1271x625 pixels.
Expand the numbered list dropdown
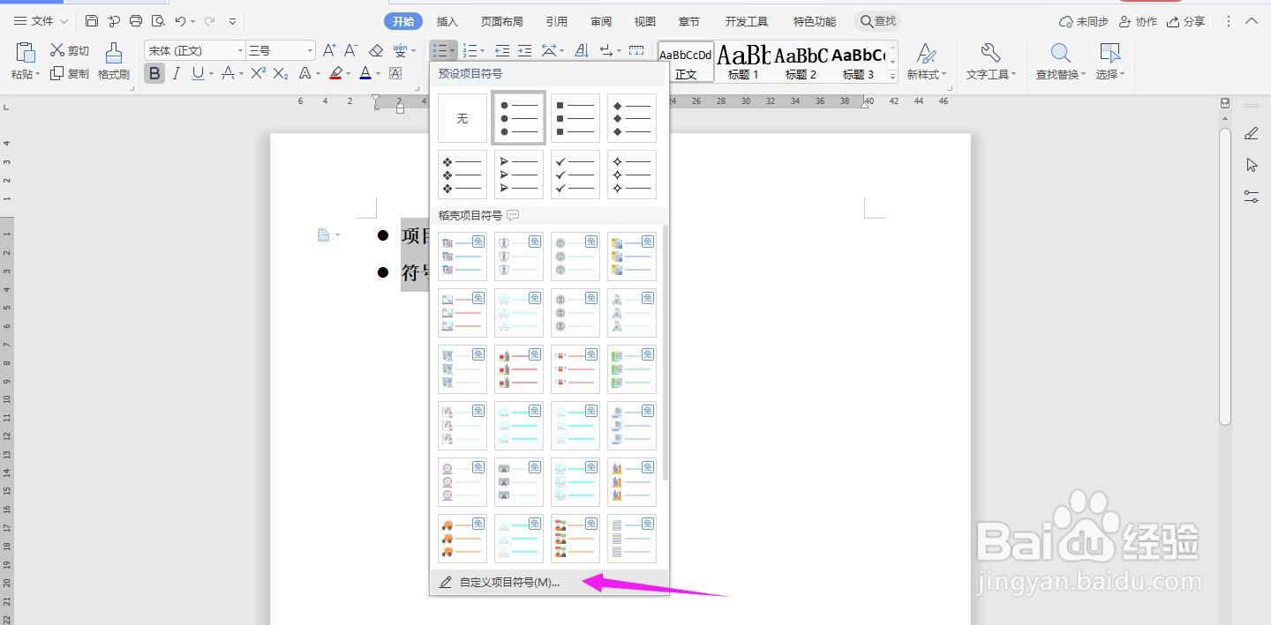click(x=483, y=50)
